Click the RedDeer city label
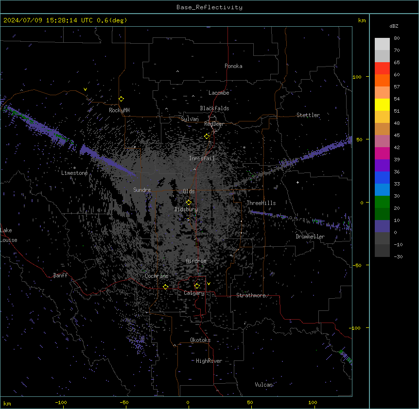The image size is (419, 409). tap(214, 124)
